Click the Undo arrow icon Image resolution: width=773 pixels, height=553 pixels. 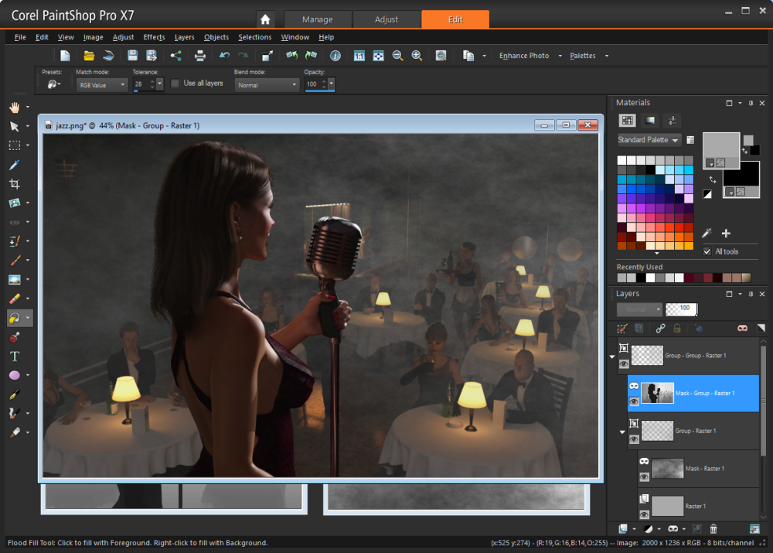(224, 56)
